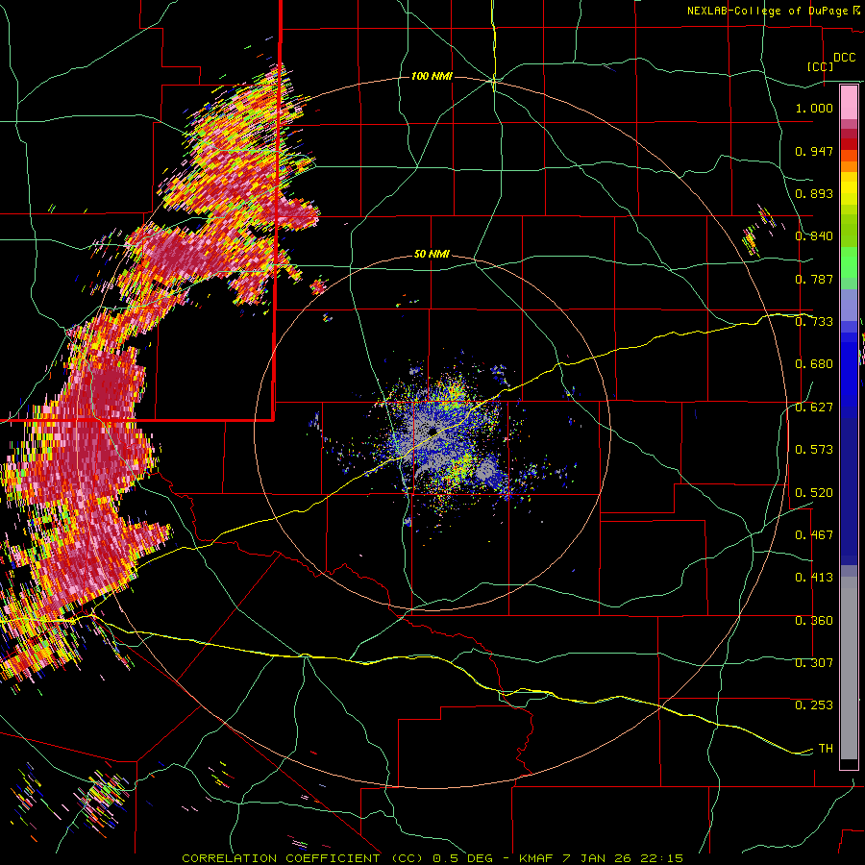The width and height of the screenshot is (865, 865).
Task: Click the Correlation Coefficient product title caption
Action: point(432,858)
